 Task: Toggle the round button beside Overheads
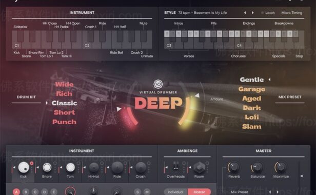point(184,163)
